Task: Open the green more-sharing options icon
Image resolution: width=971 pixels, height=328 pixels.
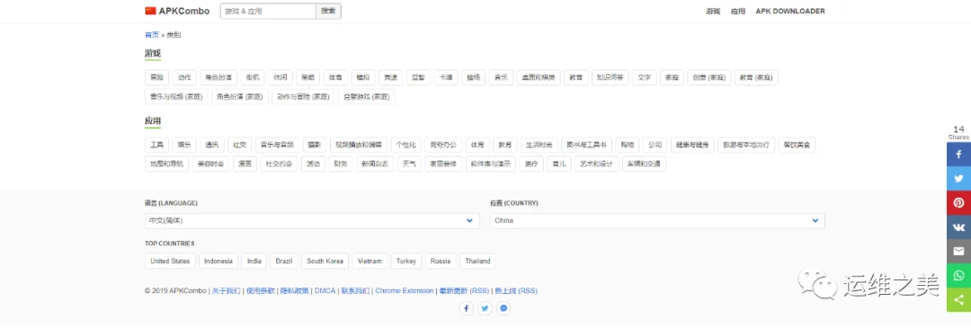Action: pos(958,299)
